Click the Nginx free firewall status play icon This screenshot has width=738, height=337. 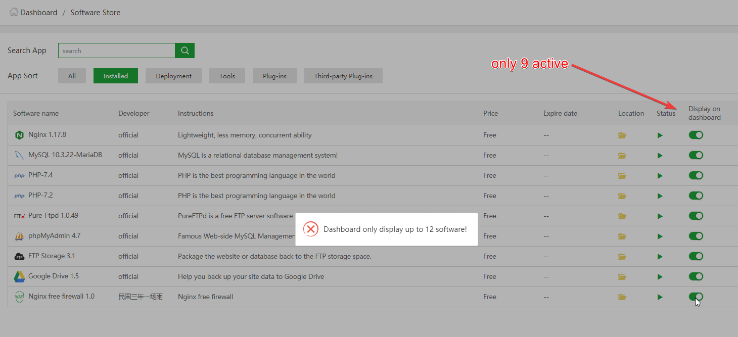coord(660,297)
